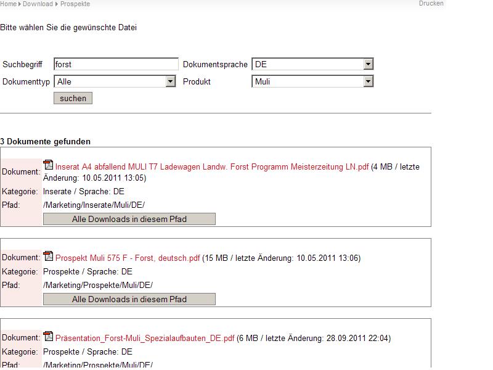The height and width of the screenshot is (370, 493).
Task: Select Prospekte in the breadcrumb
Action: pos(75,4)
